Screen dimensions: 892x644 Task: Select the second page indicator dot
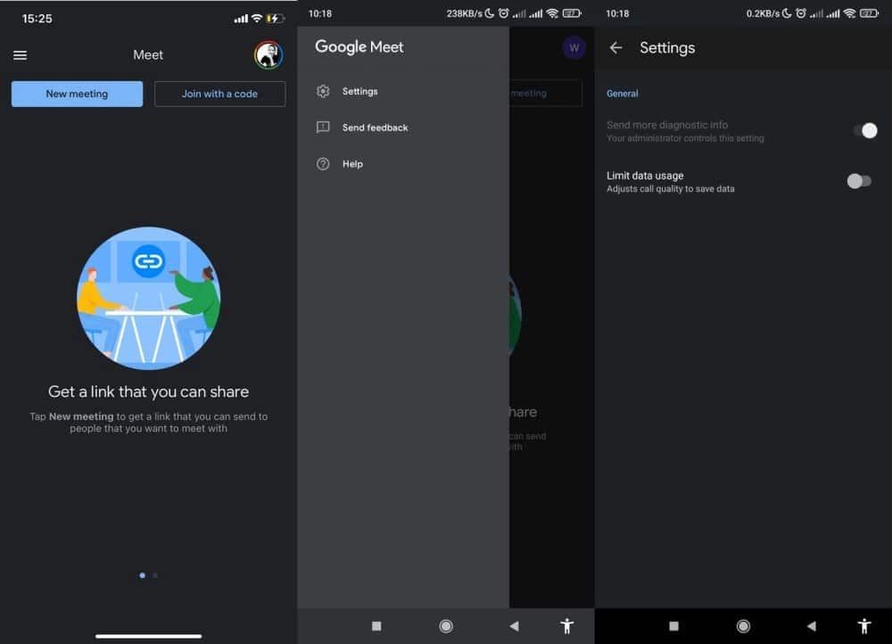(155, 575)
